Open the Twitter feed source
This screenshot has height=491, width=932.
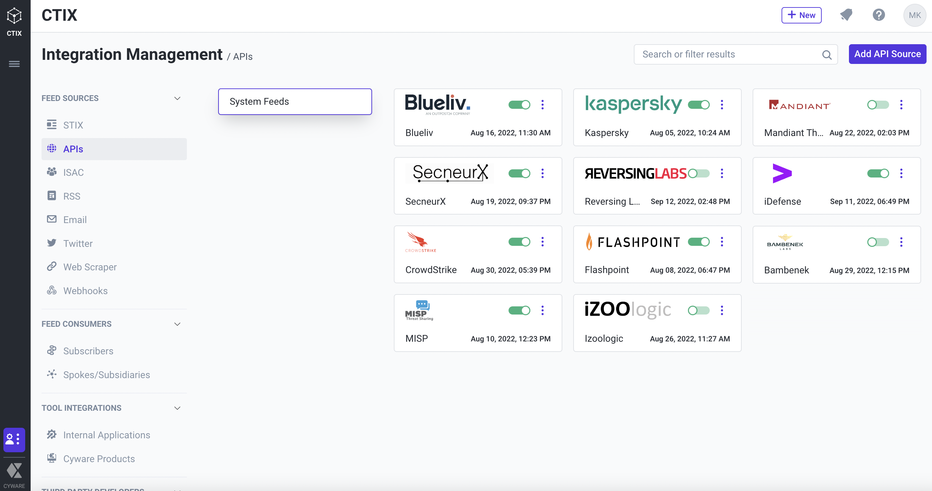(78, 243)
